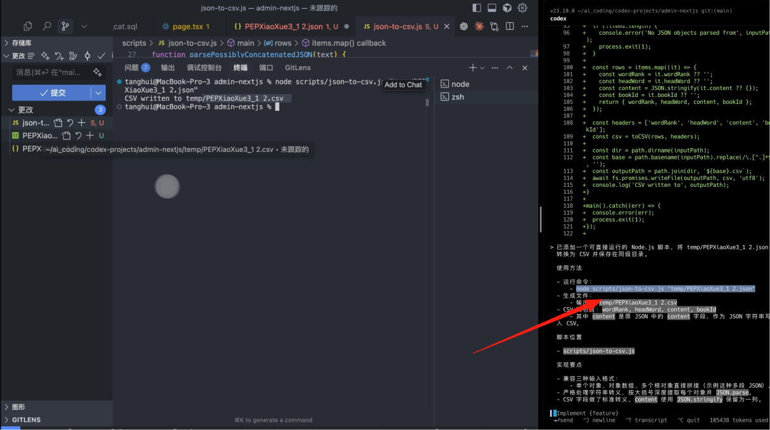This screenshot has height=430, width=770.
Task: Open the new terminal launch profile dropdown
Action: 483,68
